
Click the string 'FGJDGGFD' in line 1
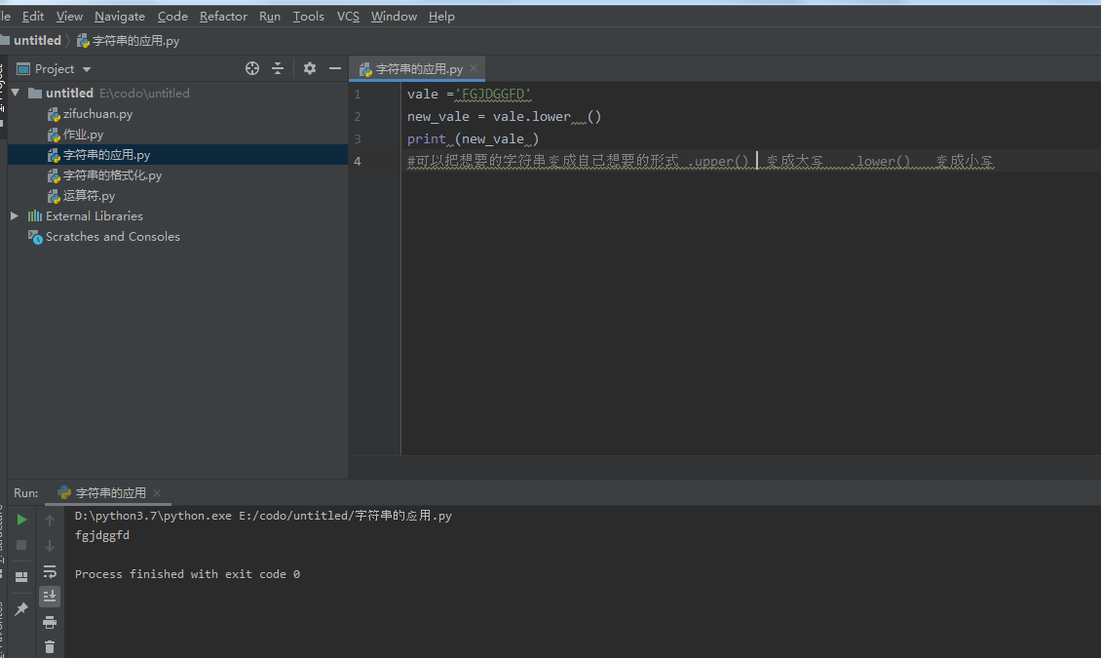click(x=494, y=95)
